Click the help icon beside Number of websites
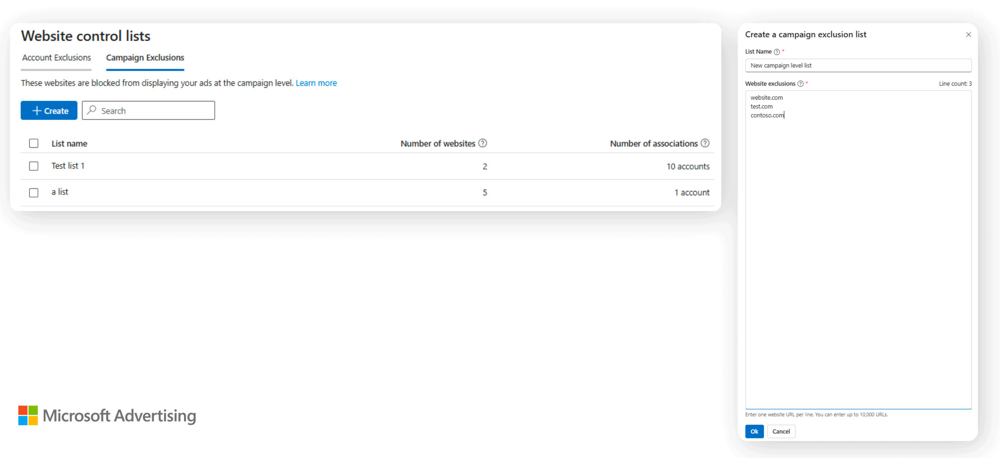Viewport: 1000px width, 458px height. point(483,143)
